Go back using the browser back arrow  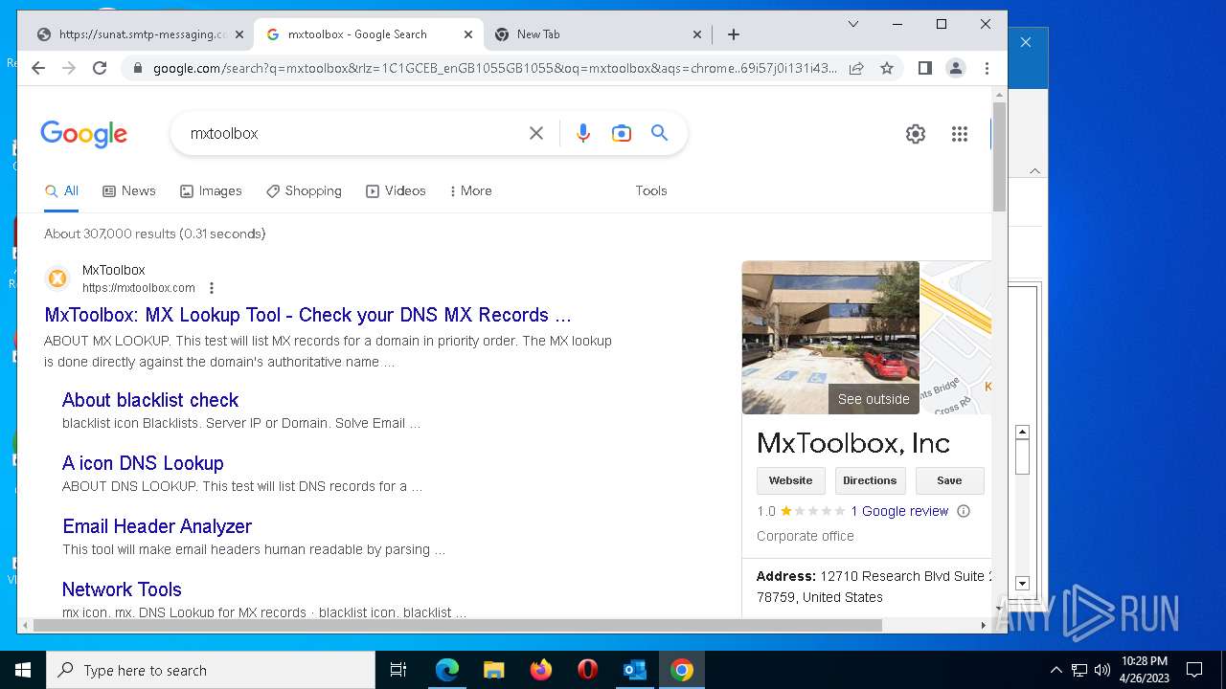(x=38, y=68)
